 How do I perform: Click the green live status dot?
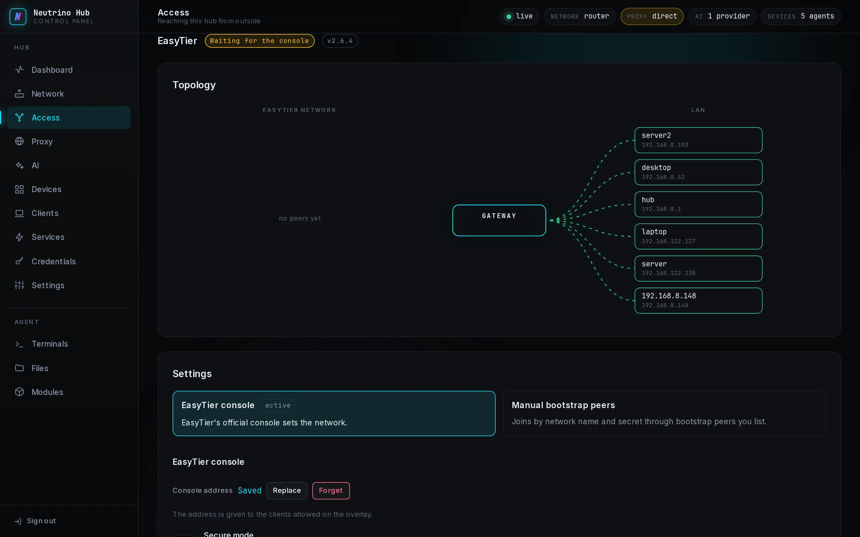[509, 16]
